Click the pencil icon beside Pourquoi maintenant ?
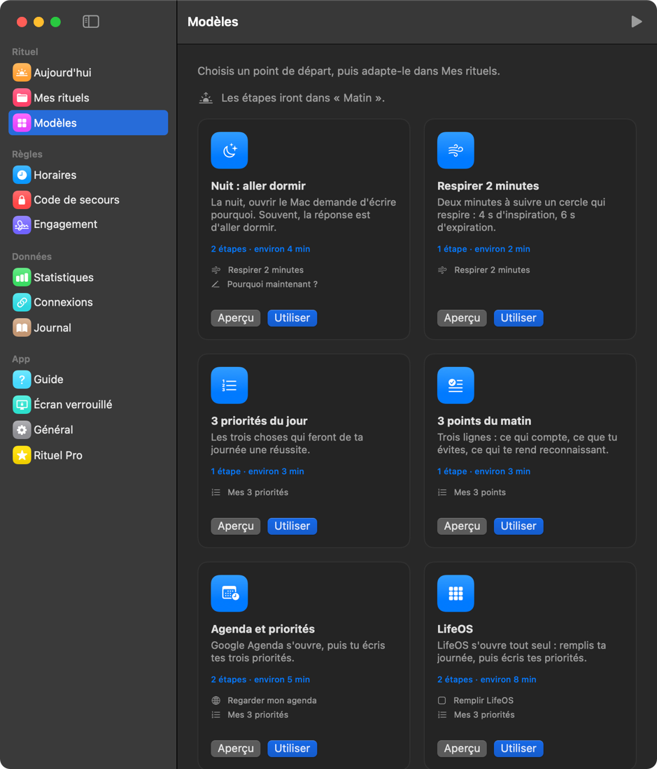657x769 pixels. click(216, 284)
